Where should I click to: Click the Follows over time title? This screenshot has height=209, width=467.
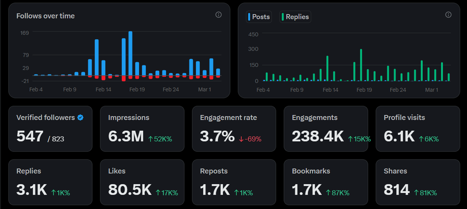[x=46, y=16]
